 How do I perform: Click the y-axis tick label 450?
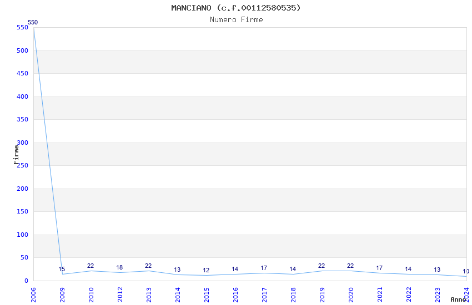(x=23, y=73)
